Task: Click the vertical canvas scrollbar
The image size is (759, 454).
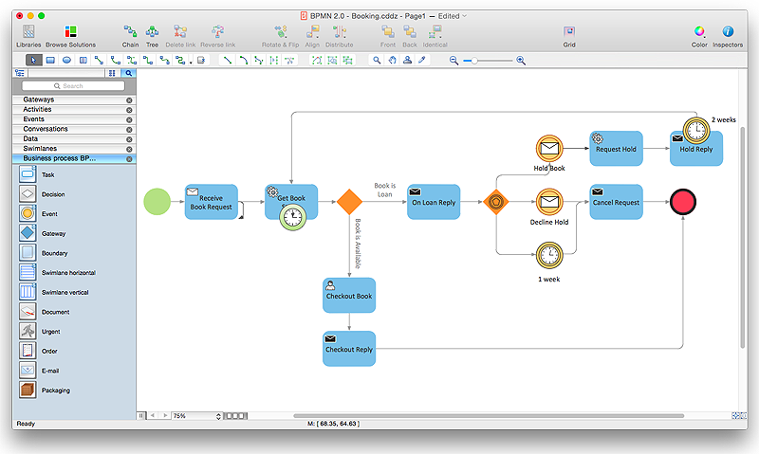Action: 743,237
